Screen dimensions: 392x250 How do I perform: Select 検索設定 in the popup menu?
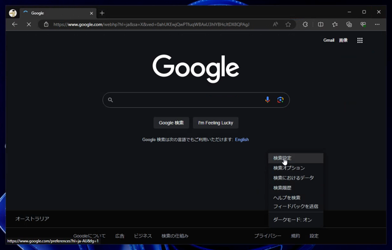coord(296,158)
